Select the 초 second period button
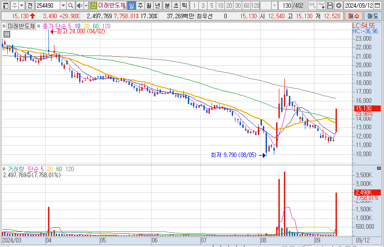The image size is (384, 247). coord(176,5)
